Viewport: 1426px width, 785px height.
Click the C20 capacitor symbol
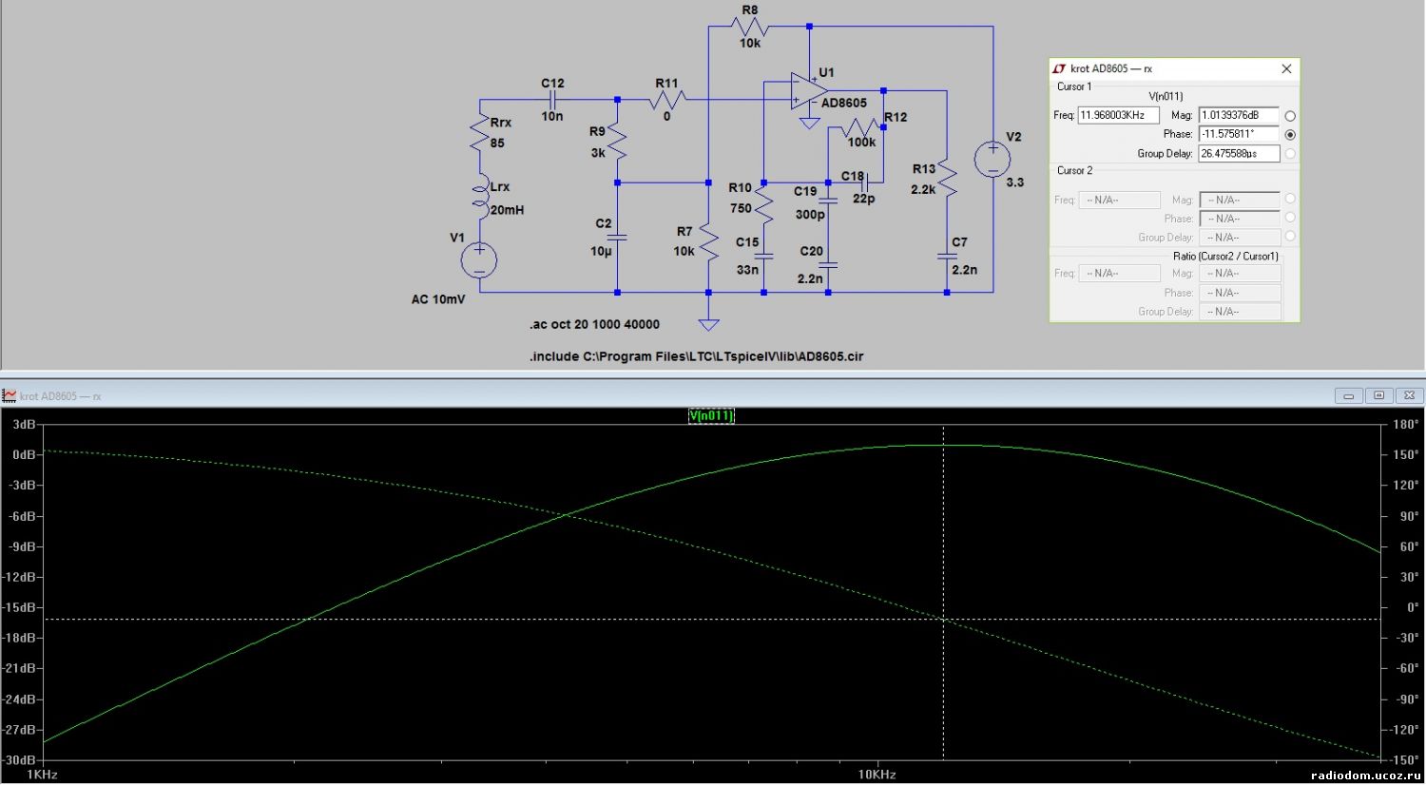828,265
